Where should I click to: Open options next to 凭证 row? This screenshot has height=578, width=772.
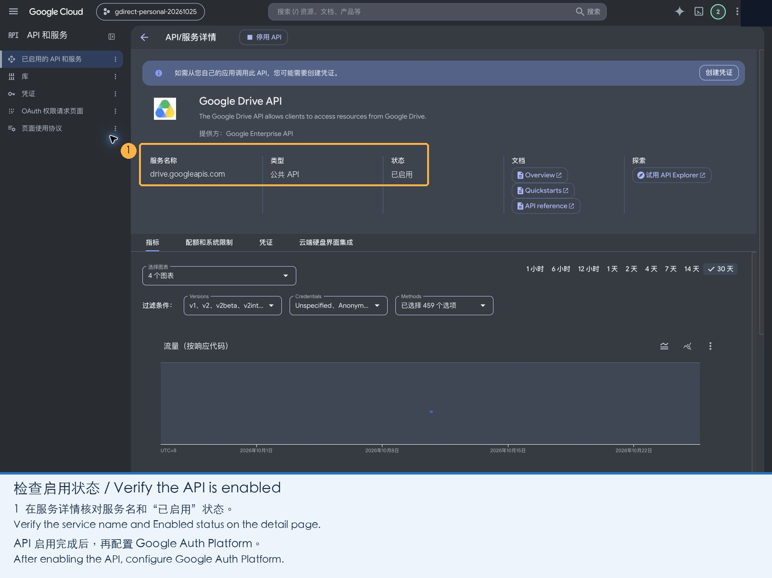[x=115, y=94]
